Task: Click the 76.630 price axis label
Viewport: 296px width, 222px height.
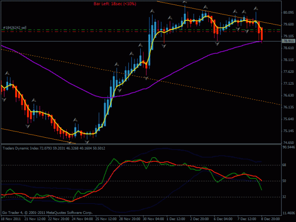Action: tap(288, 96)
